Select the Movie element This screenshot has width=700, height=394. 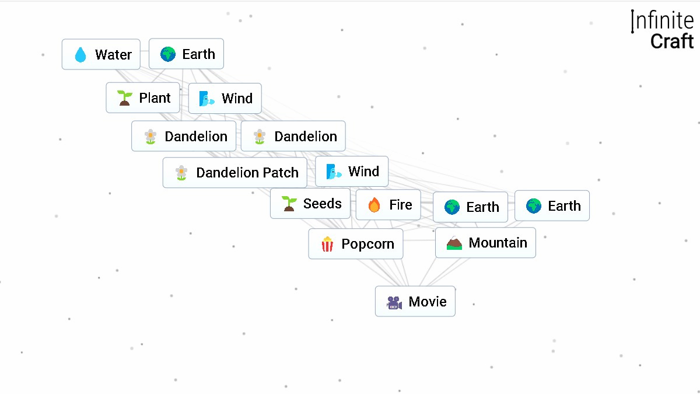415,301
